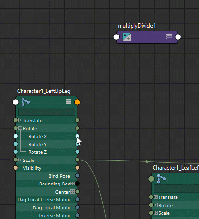Screen dimensions: 199x219
Task: Click Character1_LeftUpLeg white input port
Action: 16,102
